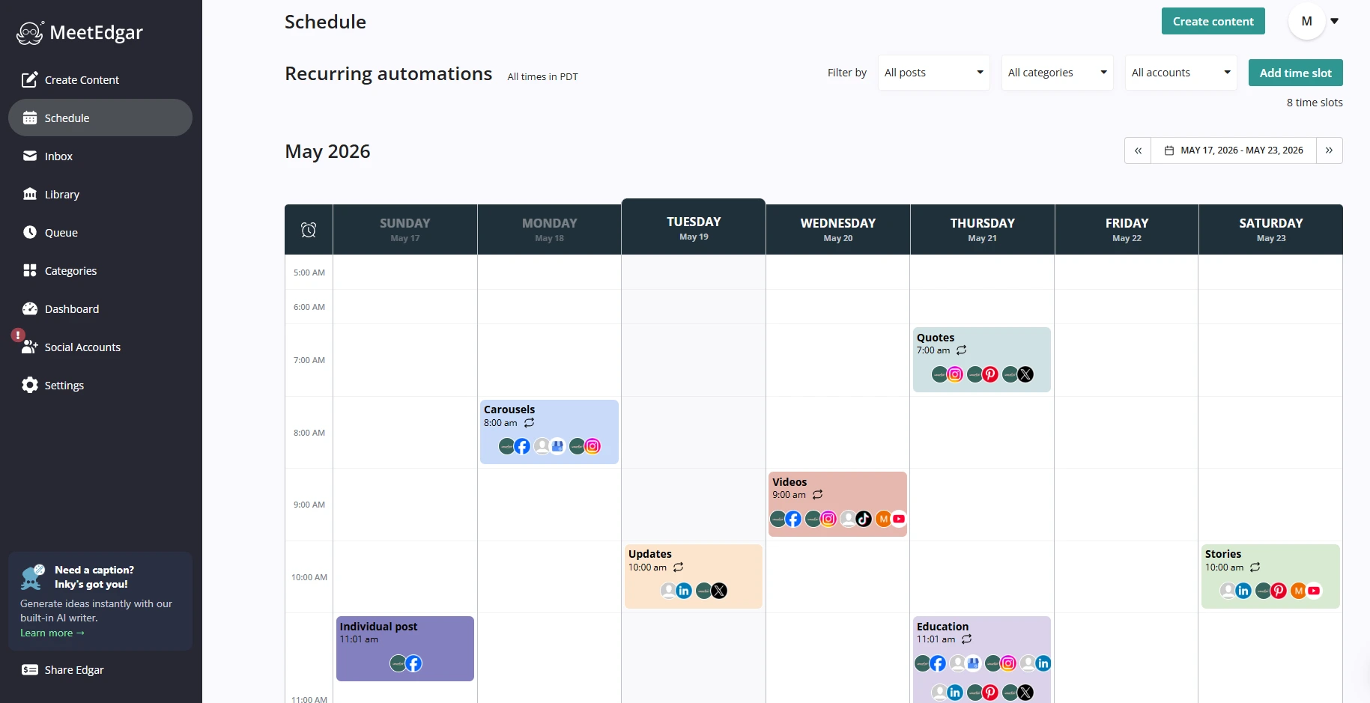Click the repeat icon on the Quotes slot
This screenshot has width=1370, height=703.
tap(962, 350)
